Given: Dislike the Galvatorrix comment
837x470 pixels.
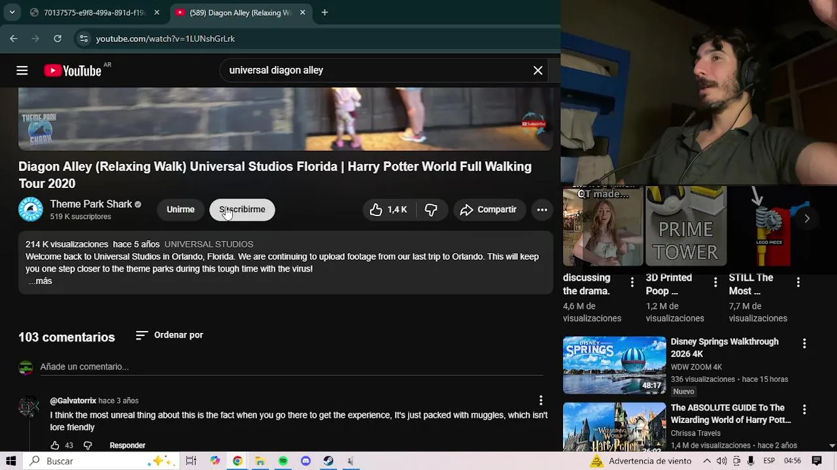Looking at the screenshot, I should [88, 445].
